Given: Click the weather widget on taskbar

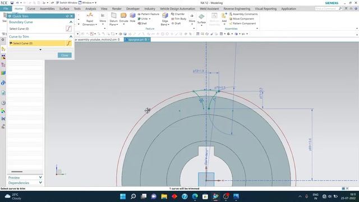Looking at the screenshot, I should point(13,196).
